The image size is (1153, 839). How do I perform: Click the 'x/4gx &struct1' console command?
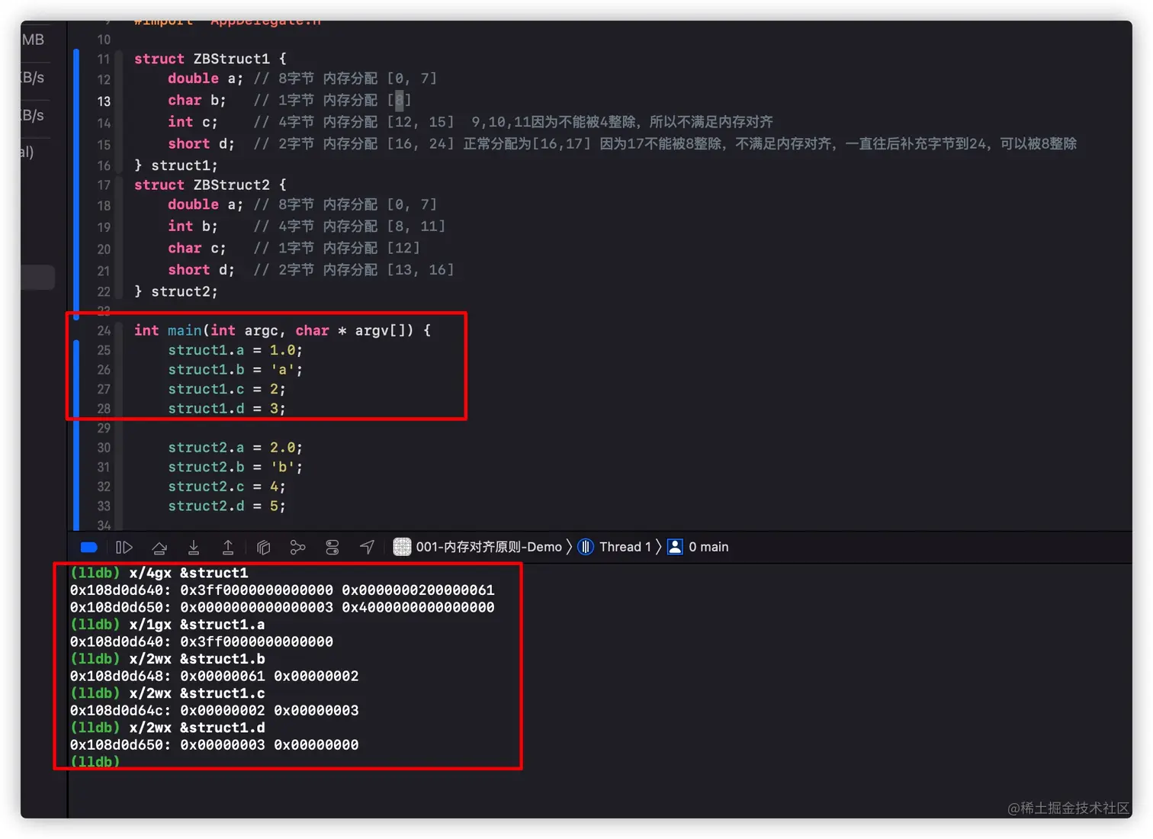pos(188,573)
